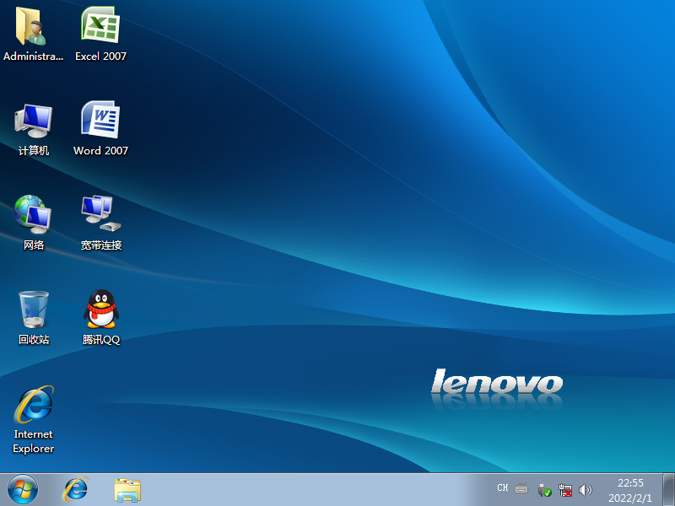Click the CH input language indicator
Screen dimensions: 675x506
(x=503, y=488)
